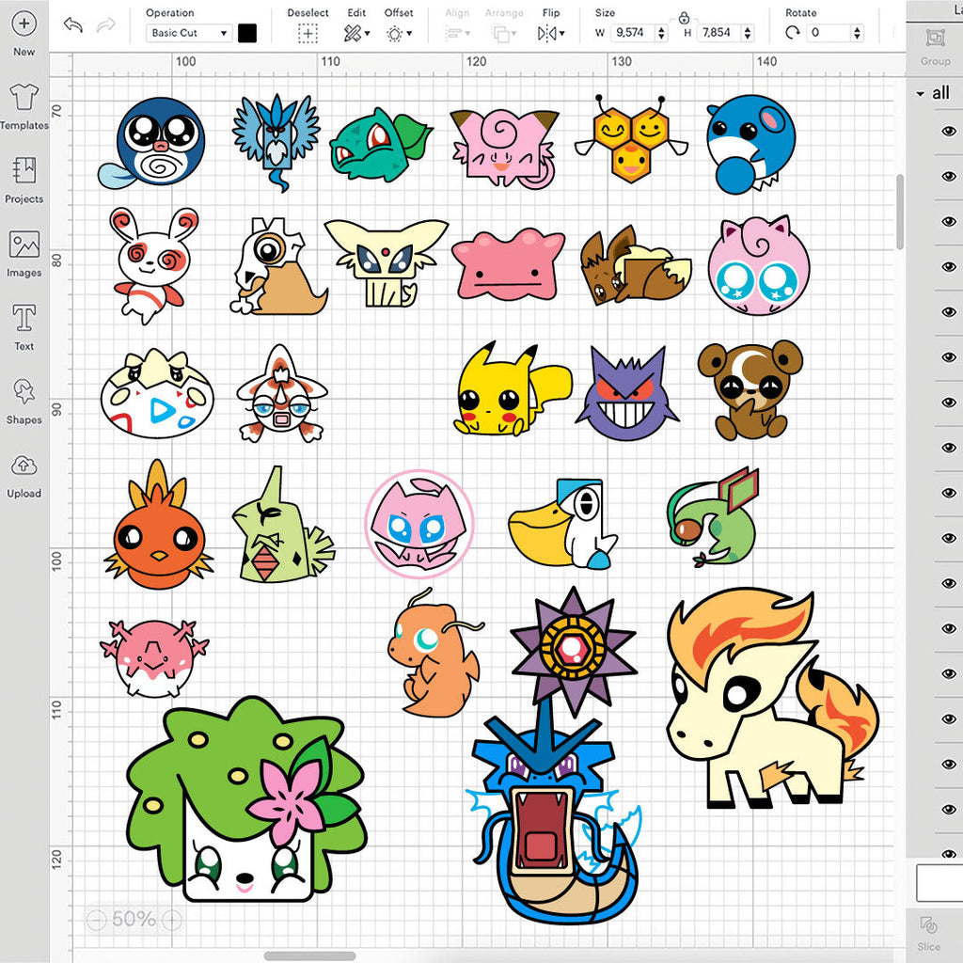963x963 pixels.
Task: Open the Align dropdown
Action: click(458, 33)
